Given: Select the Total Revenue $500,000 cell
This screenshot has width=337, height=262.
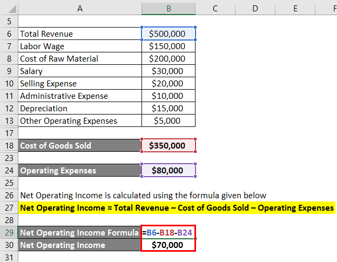Looking at the screenshot, I should 168,33.
